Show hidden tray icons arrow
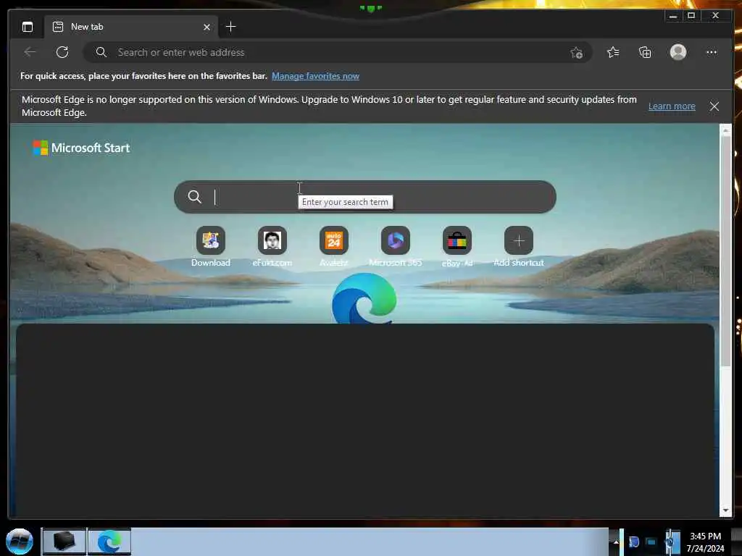Viewport: 742px width, 556px height. [x=616, y=542]
